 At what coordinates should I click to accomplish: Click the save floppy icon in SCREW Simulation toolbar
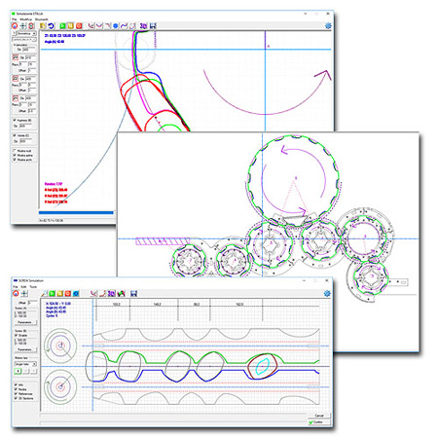133,294
